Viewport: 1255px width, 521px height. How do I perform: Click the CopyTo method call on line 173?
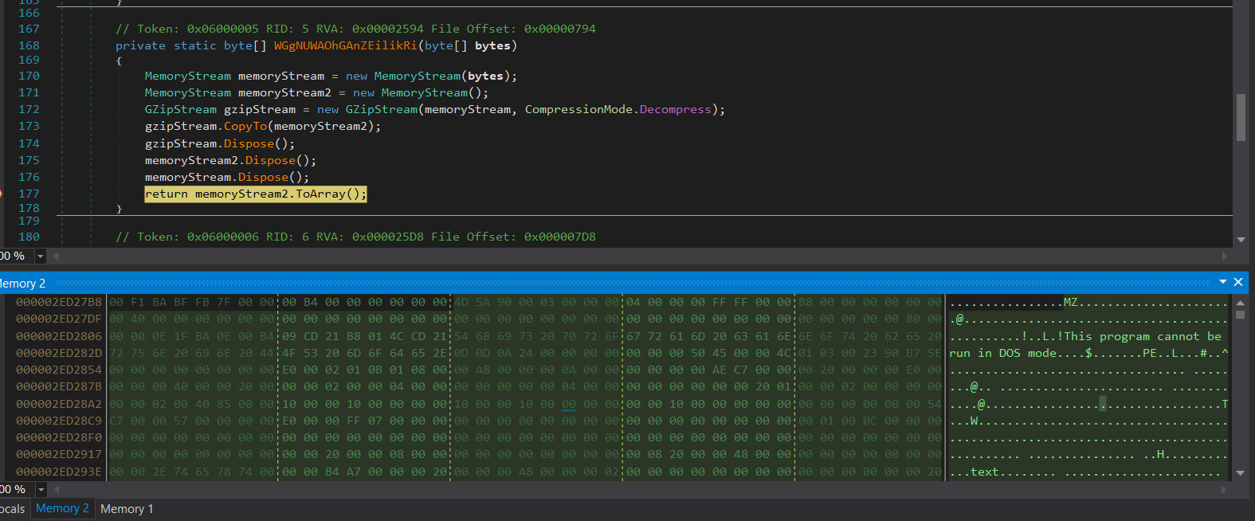pyautogui.click(x=245, y=126)
